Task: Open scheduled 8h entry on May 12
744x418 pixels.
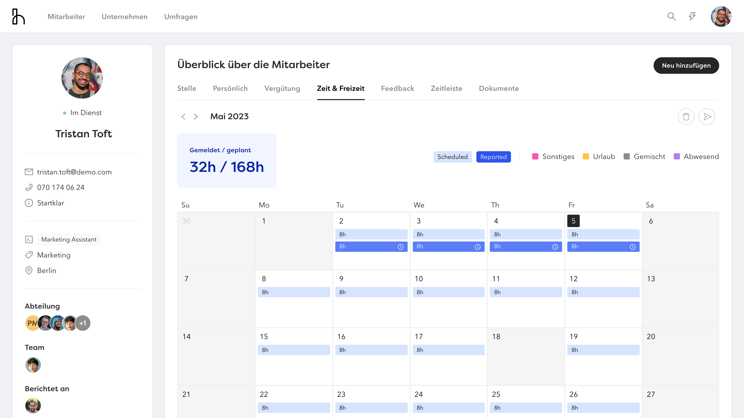Action: (x=603, y=292)
